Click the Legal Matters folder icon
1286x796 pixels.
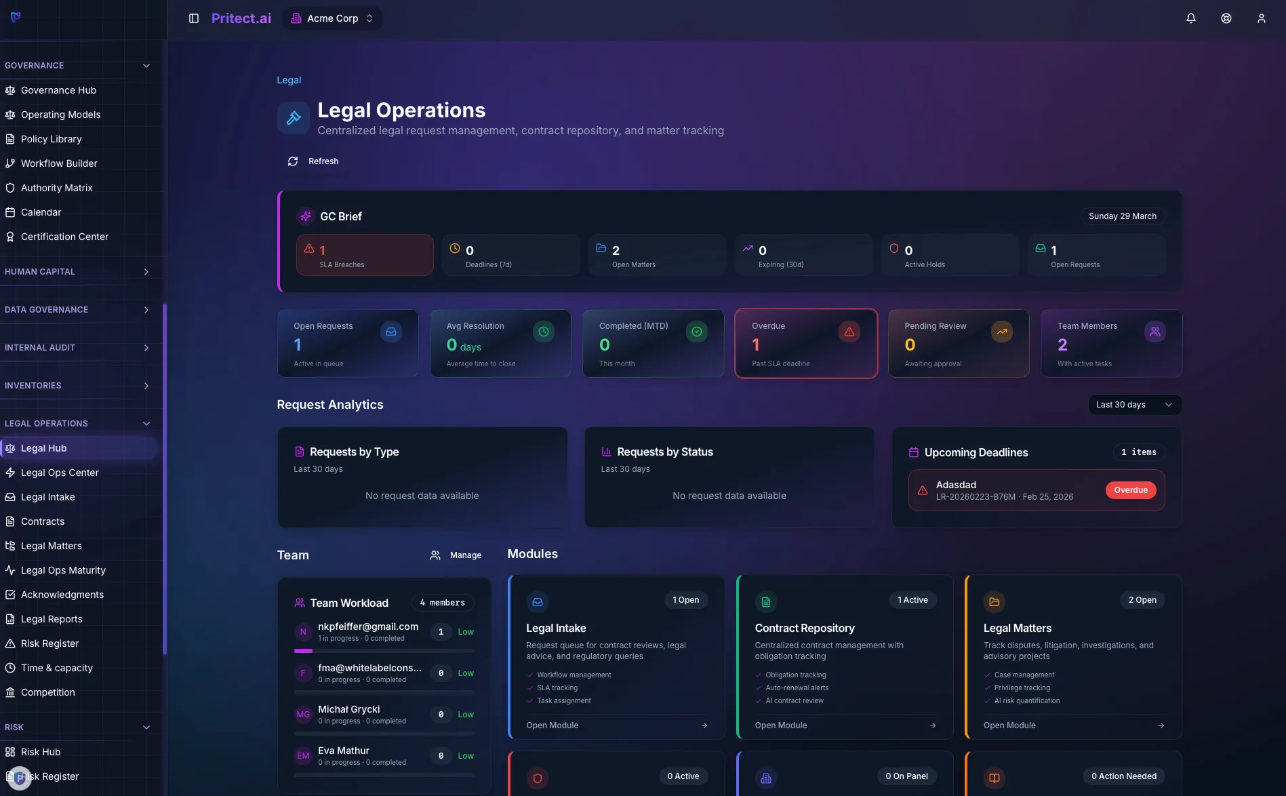[994, 602]
